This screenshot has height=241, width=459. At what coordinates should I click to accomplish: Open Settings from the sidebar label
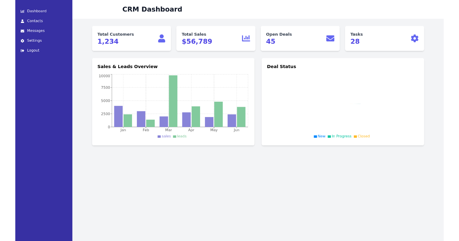pos(34,41)
